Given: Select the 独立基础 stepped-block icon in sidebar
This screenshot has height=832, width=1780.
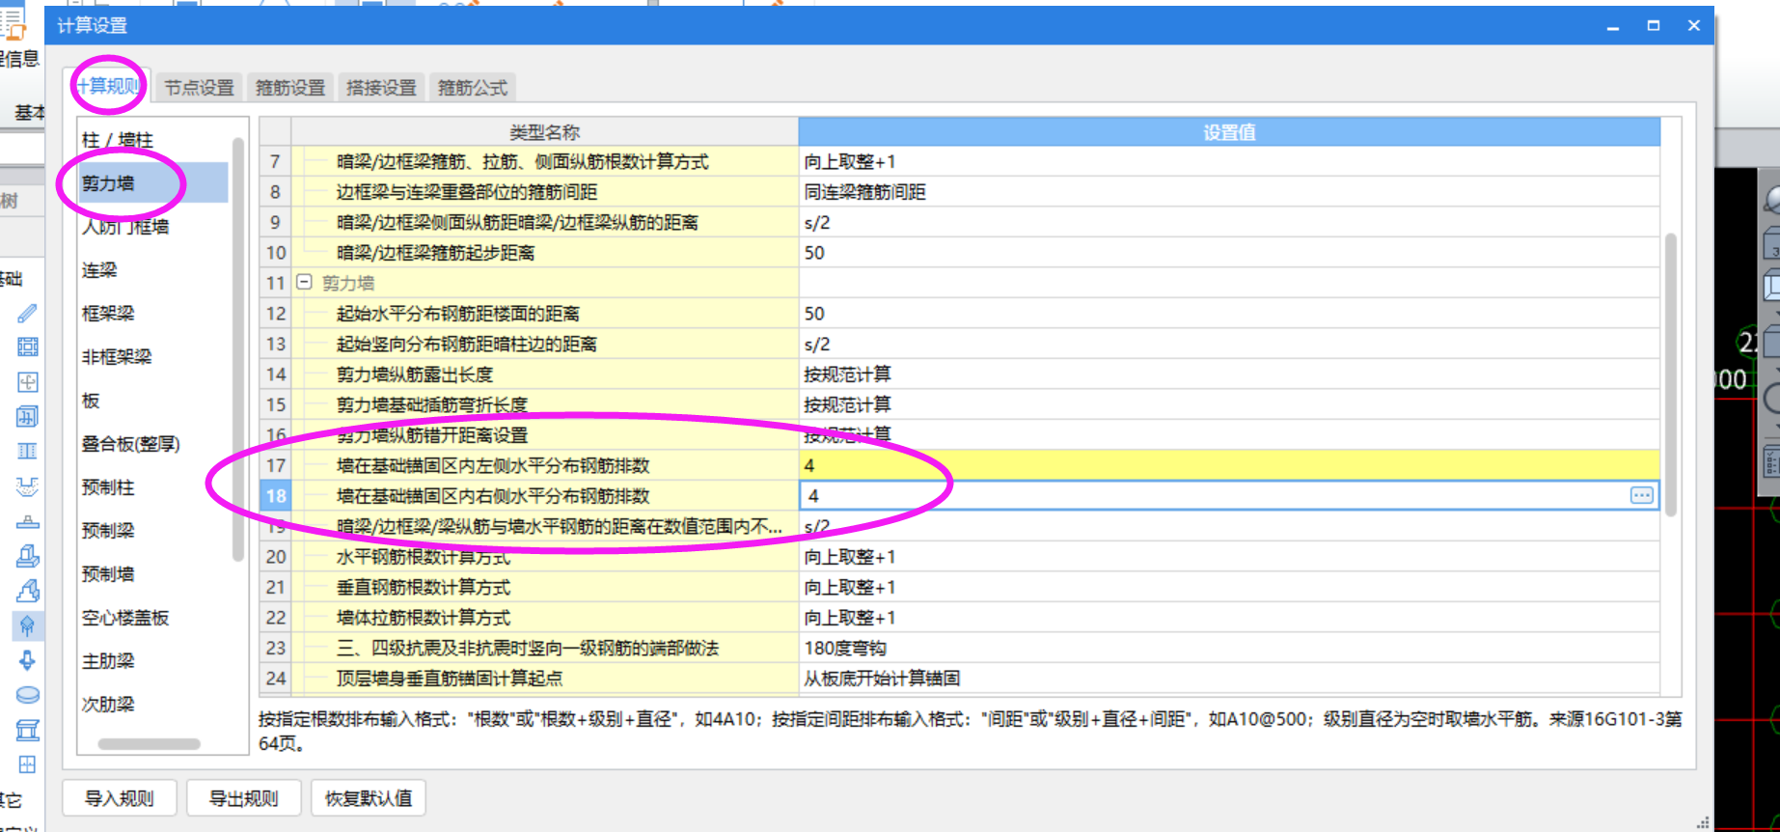Looking at the screenshot, I should (x=27, y=556).
